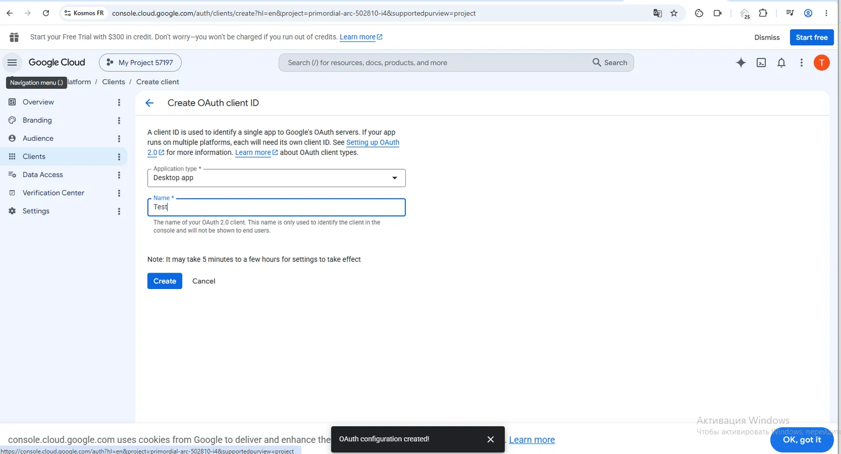Open the navigation hamburger menu

click(12, 63)
